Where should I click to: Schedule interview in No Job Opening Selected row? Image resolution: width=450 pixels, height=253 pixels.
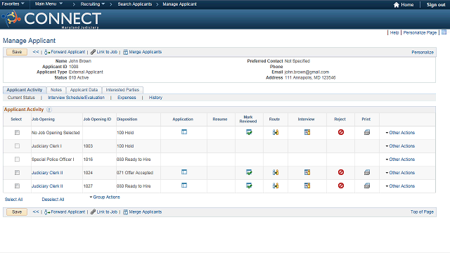pos(307,132)
